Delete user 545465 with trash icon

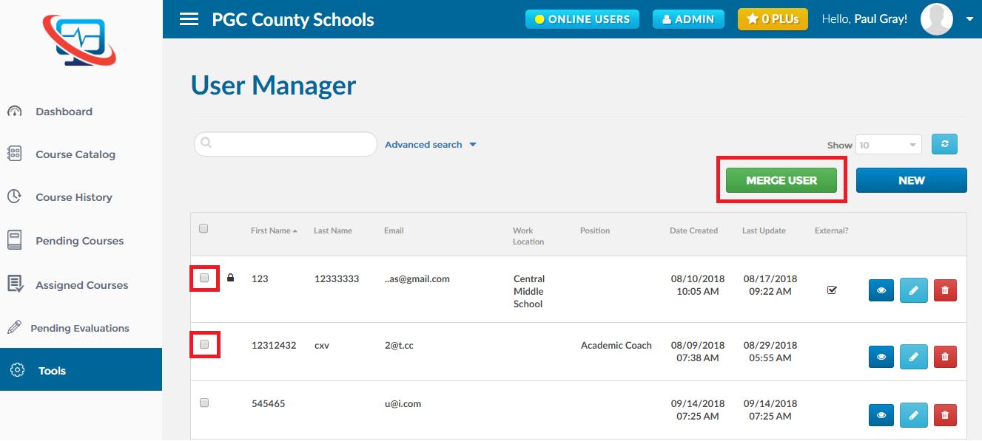[x=945, y=416]
